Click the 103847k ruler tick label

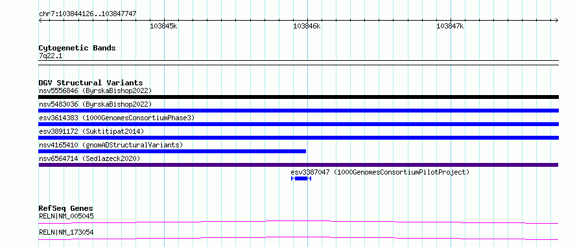click(x=450, y=26)
